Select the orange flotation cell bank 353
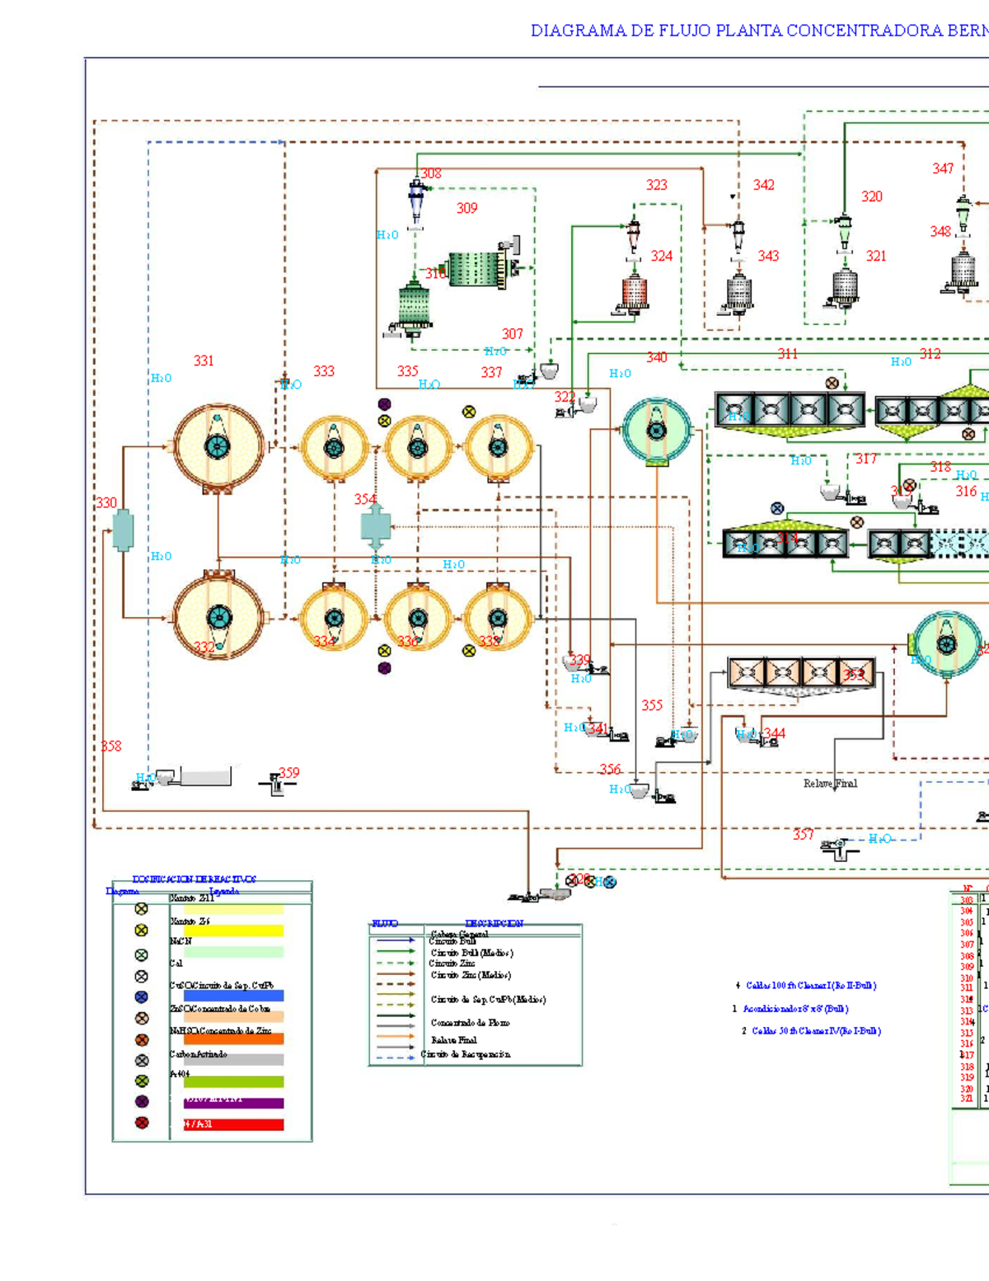This screenshot has height=1281, width=989. [801, 677]
